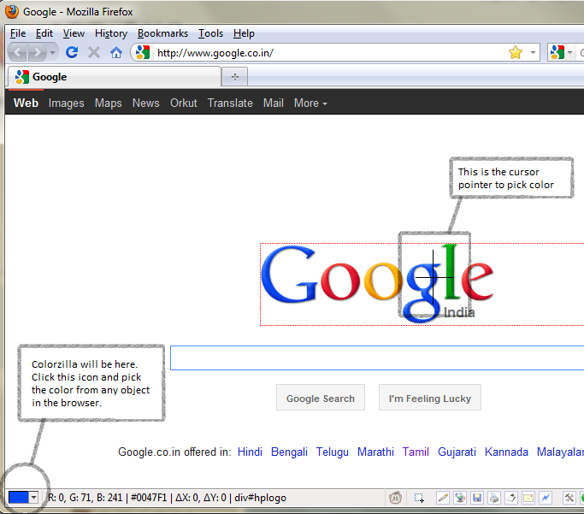The image size is (584, 514).
Task: Open the History menu
Action: [x=111, y=33]
